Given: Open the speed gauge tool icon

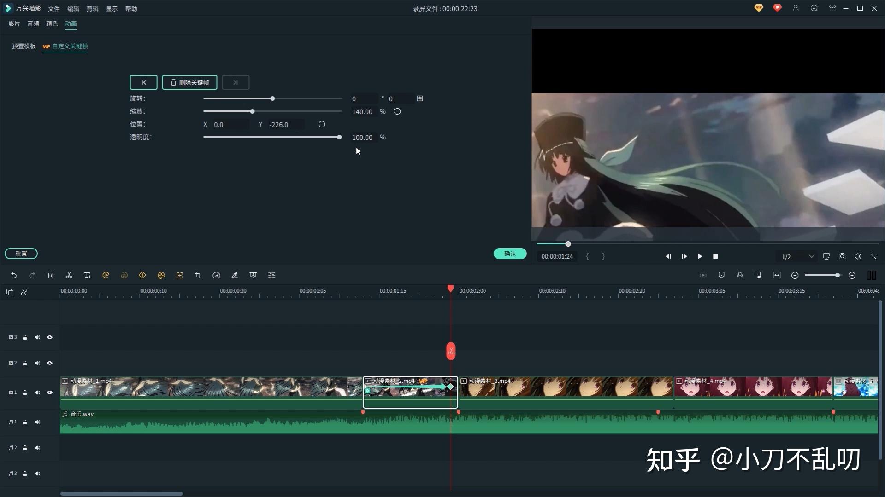Looking at the screenshot, I should [x=216, y=275].
